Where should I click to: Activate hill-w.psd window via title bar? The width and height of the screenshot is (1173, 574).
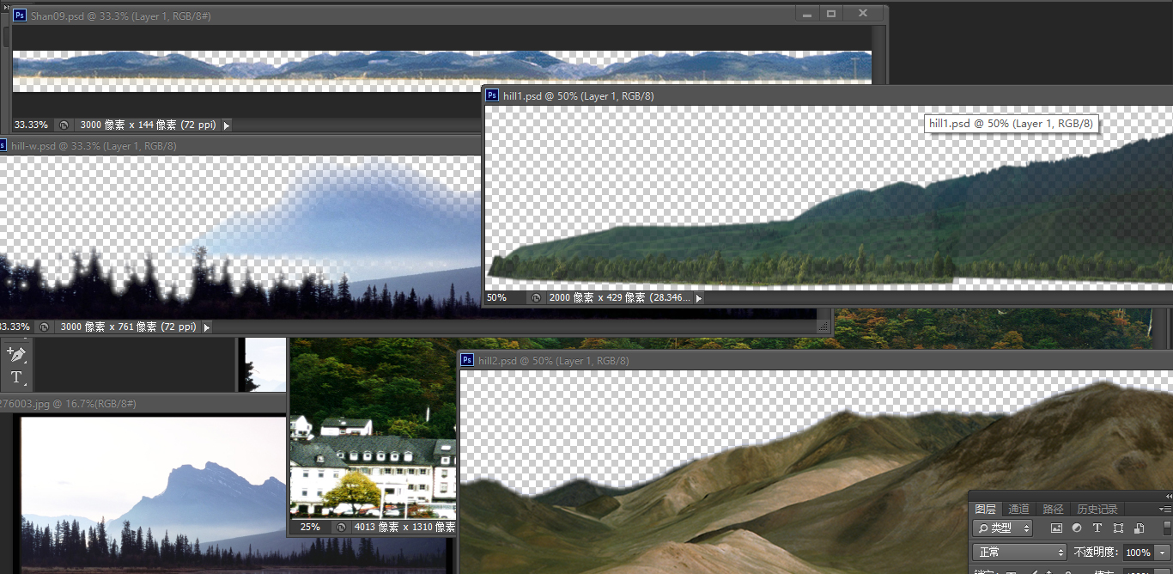coord(240,146)
